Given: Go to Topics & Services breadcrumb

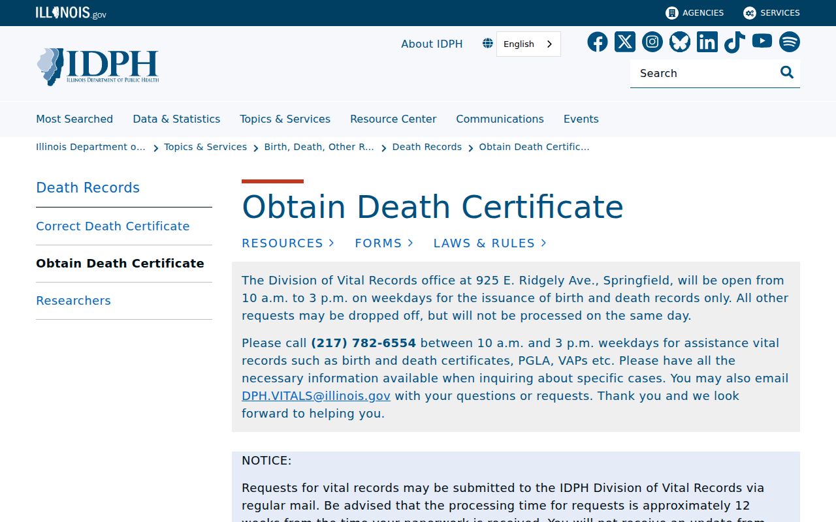Looking at the screenshot, I should tap(205, 147).
